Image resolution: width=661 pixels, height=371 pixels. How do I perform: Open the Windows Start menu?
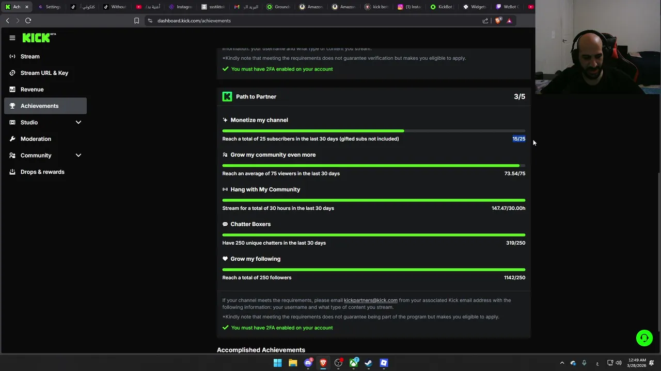[278, 363]
